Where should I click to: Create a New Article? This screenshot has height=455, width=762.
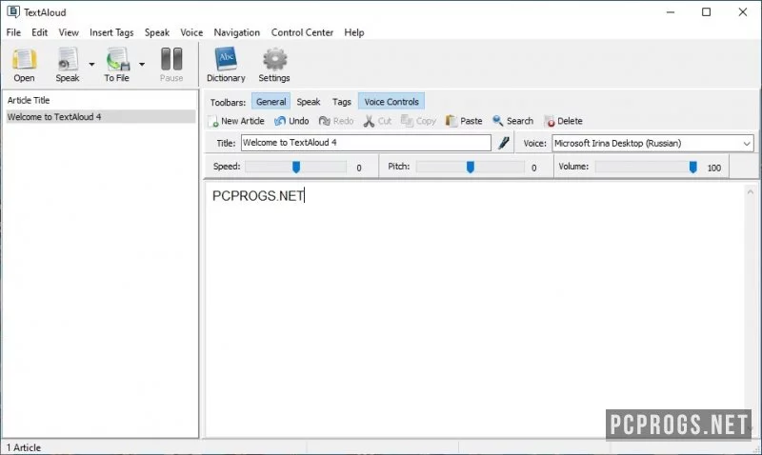(236, 121)
